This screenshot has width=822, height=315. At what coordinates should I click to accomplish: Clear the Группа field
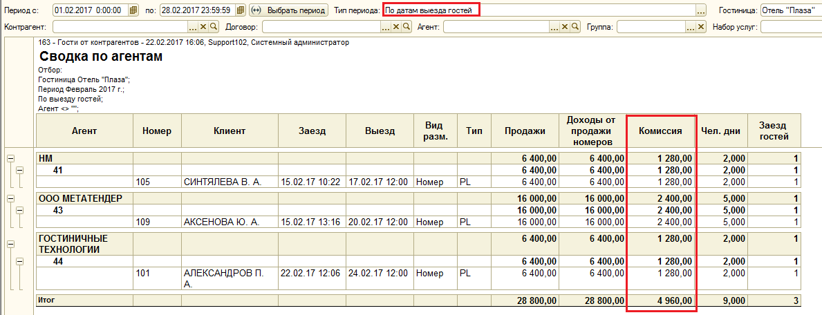[700, 27]
